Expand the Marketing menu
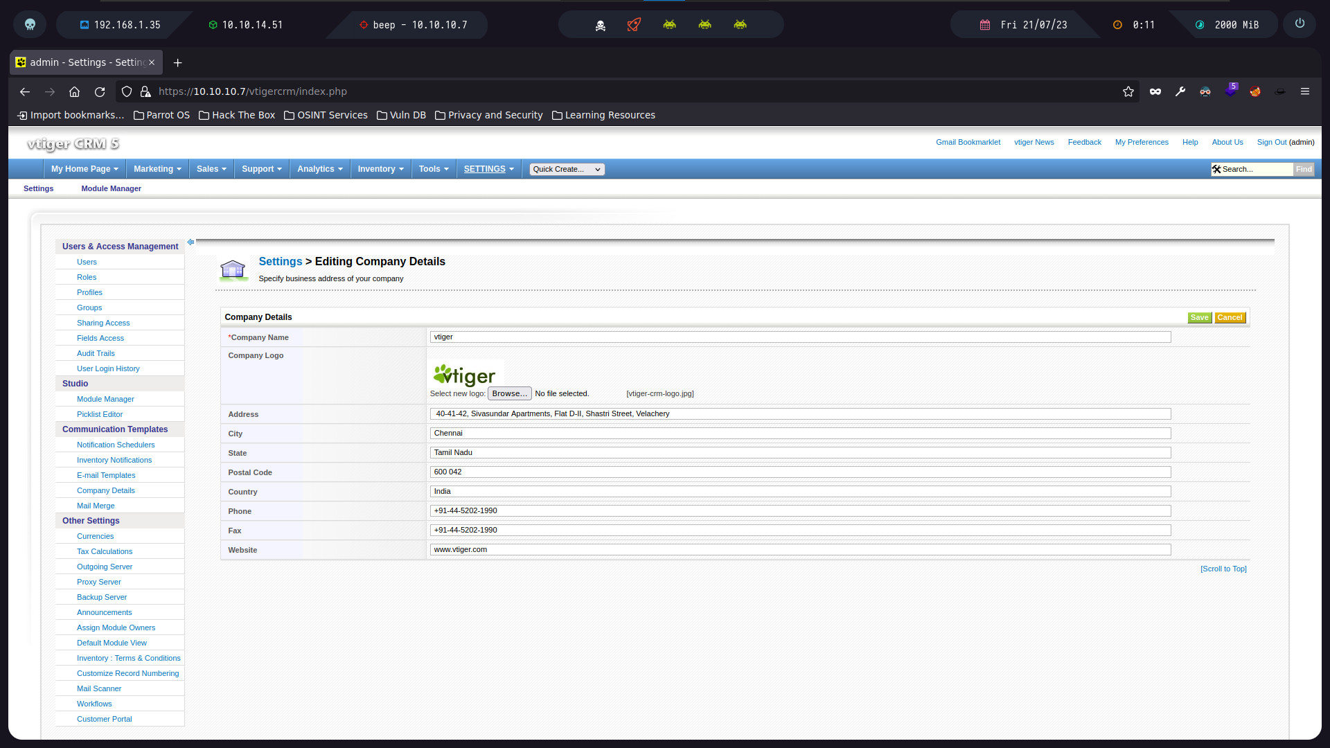Image resolution: width=1330 pixels, height=748 pixels. pyautogui.click(x=157, y=169)
